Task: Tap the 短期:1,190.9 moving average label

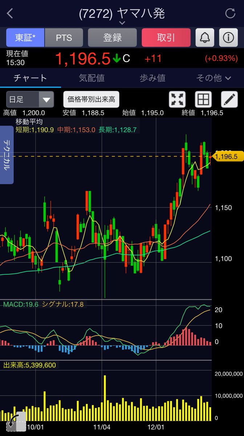Action: pyautogui.click(x=35, y=129)
